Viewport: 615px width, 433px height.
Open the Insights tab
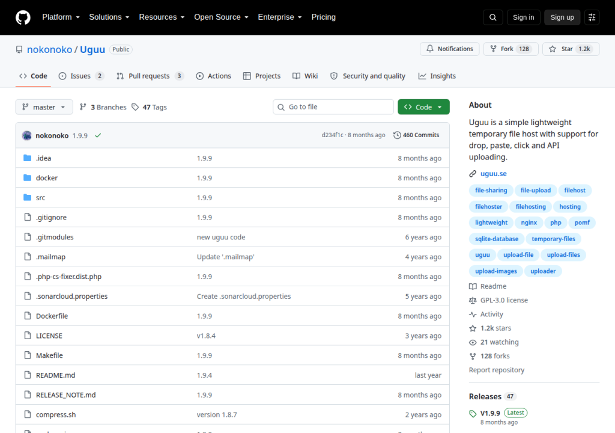tap(437, 76)
